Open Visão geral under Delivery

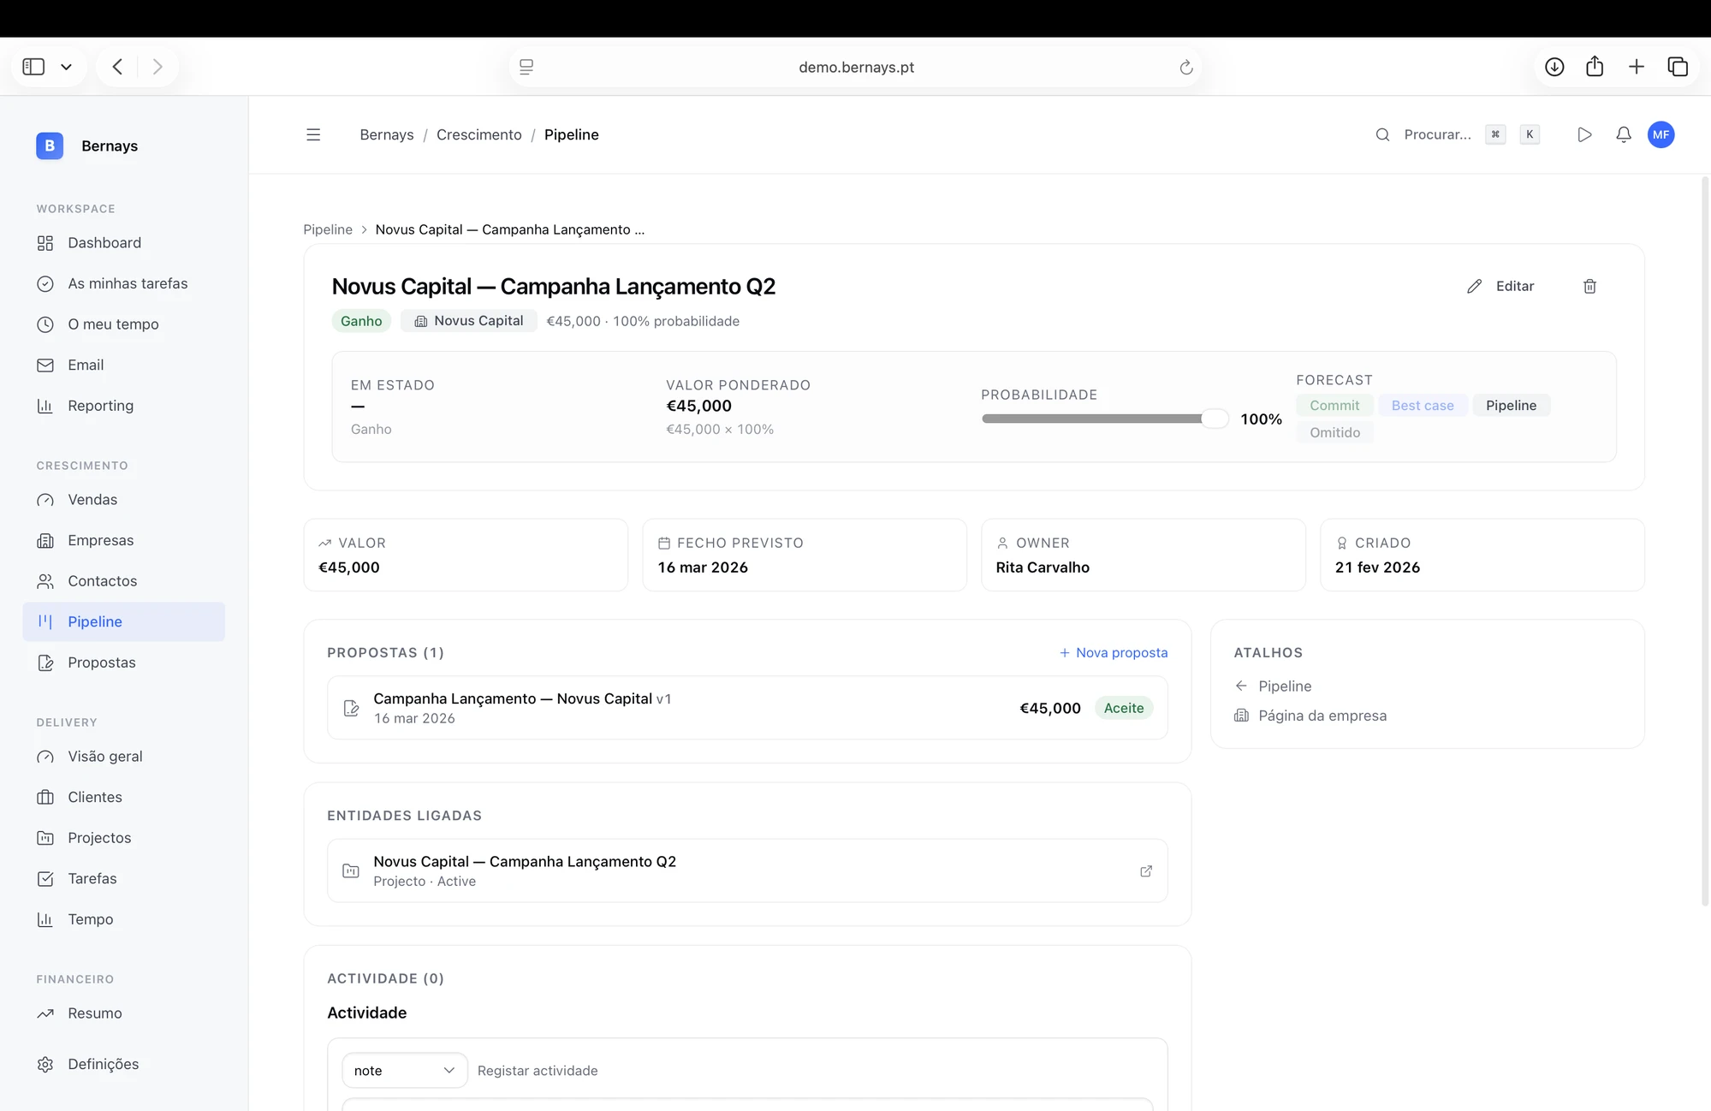tap(124, 757)
